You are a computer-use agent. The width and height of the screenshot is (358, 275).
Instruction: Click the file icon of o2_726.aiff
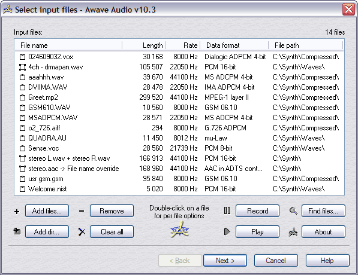(22, 128)
